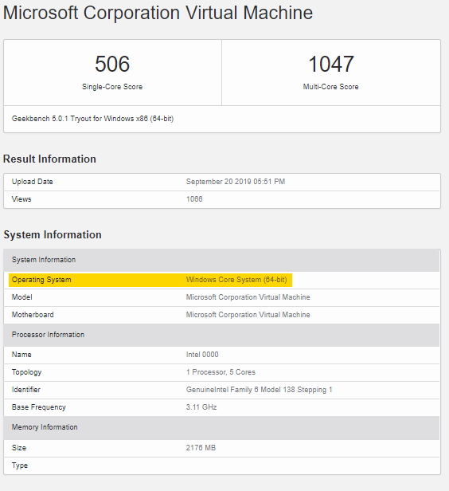This screenshot has width=449, height=491.
Task: Click the 'Memory Information' table header
Action: tap(221, 427)
